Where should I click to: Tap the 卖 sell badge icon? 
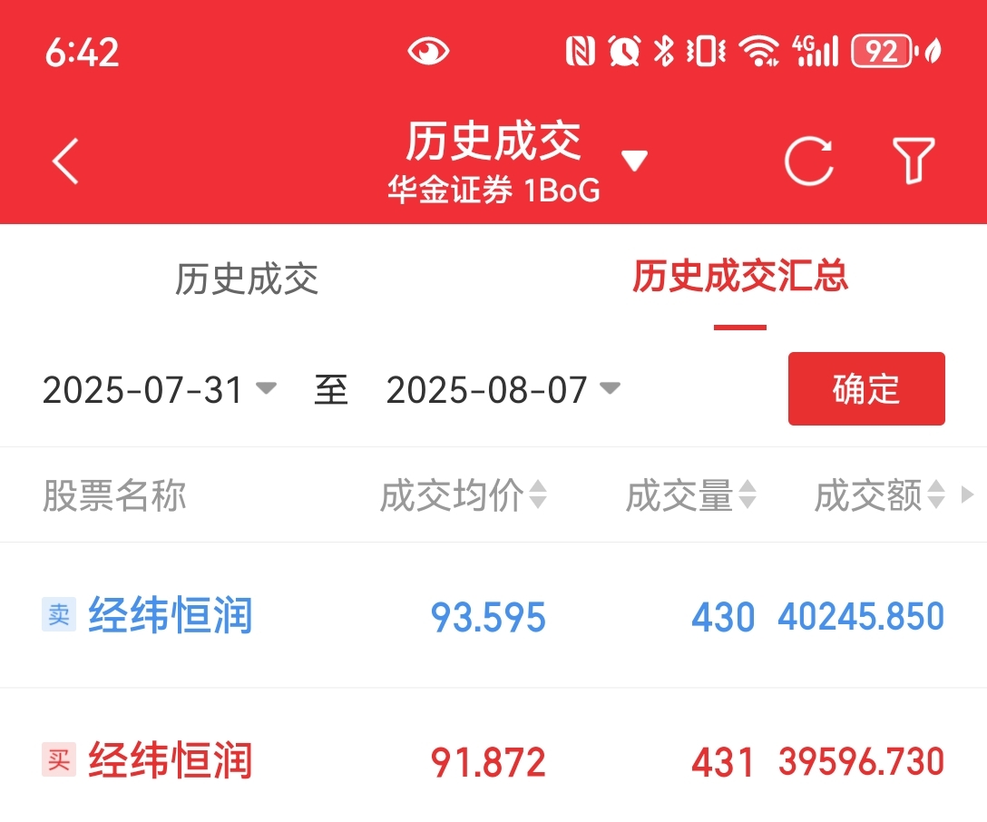click(x=59, y=614)
